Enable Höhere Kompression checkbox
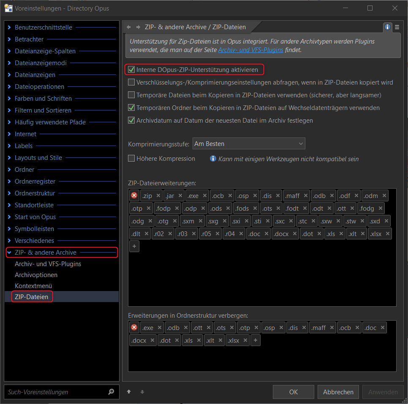408x404 pixels. click(131, 159)
